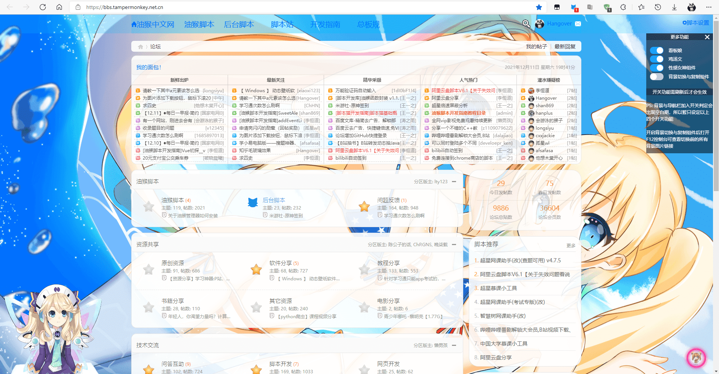Collapse the 油猴脚本 section
Screen dimensions: 719x374
454,181
